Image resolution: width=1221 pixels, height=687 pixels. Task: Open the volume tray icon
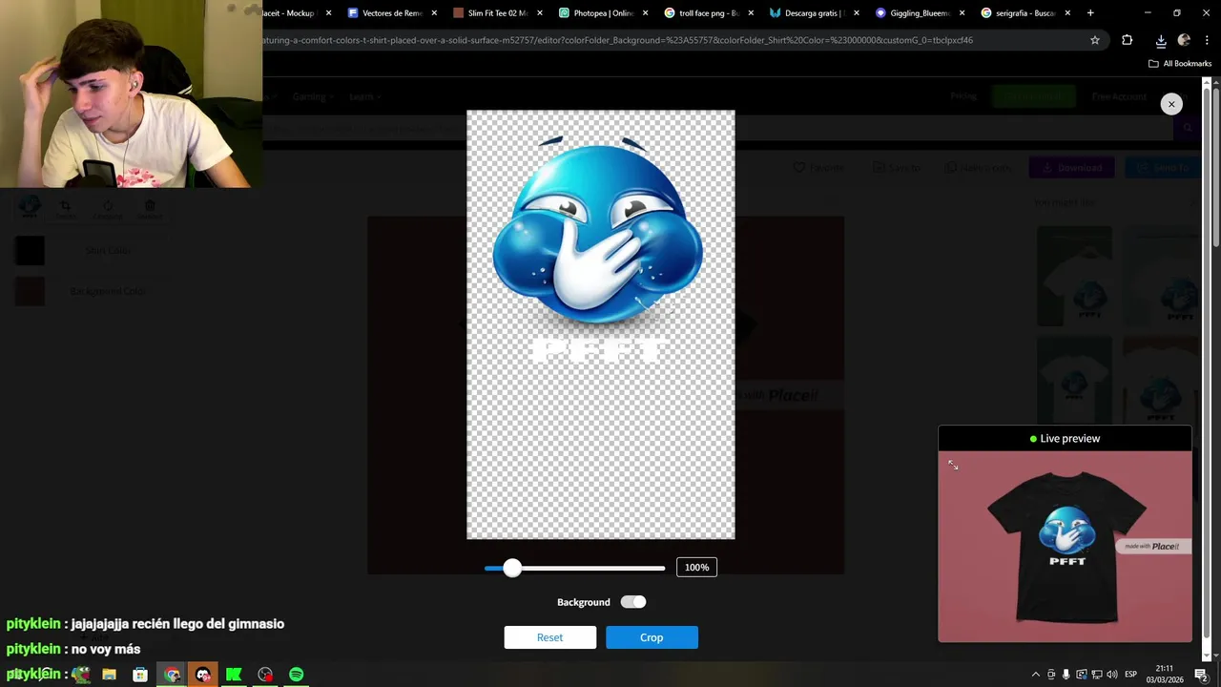click(x=1112, y=675)
